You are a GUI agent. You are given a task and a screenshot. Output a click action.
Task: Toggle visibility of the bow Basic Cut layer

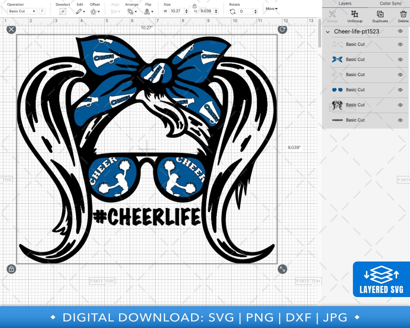(400, 59)
